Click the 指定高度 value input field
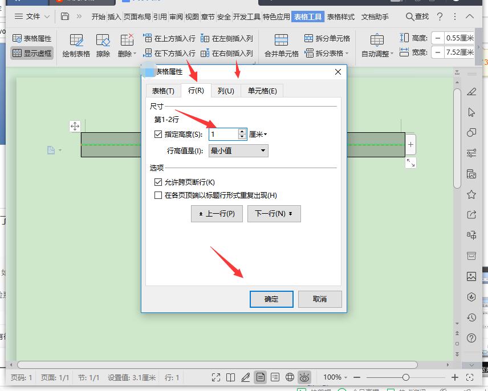 tap(224, 135)
